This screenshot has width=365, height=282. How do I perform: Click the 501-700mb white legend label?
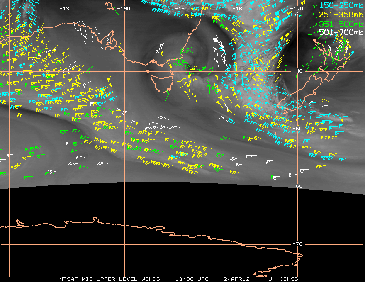click(x=341, y=32)
